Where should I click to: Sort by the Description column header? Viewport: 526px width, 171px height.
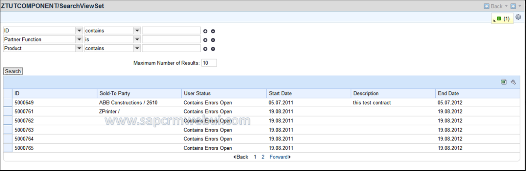coord(393,93)
